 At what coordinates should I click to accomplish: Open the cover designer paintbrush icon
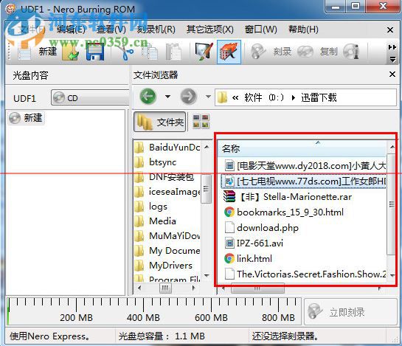click(x=204, y=52)
